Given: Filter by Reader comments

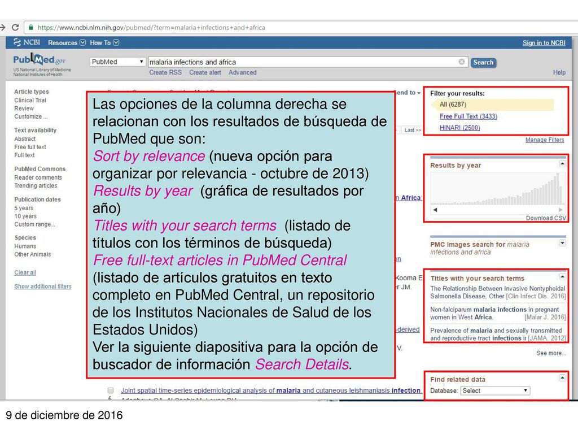Looking at the screenshot, I should (x=38, y=177).
